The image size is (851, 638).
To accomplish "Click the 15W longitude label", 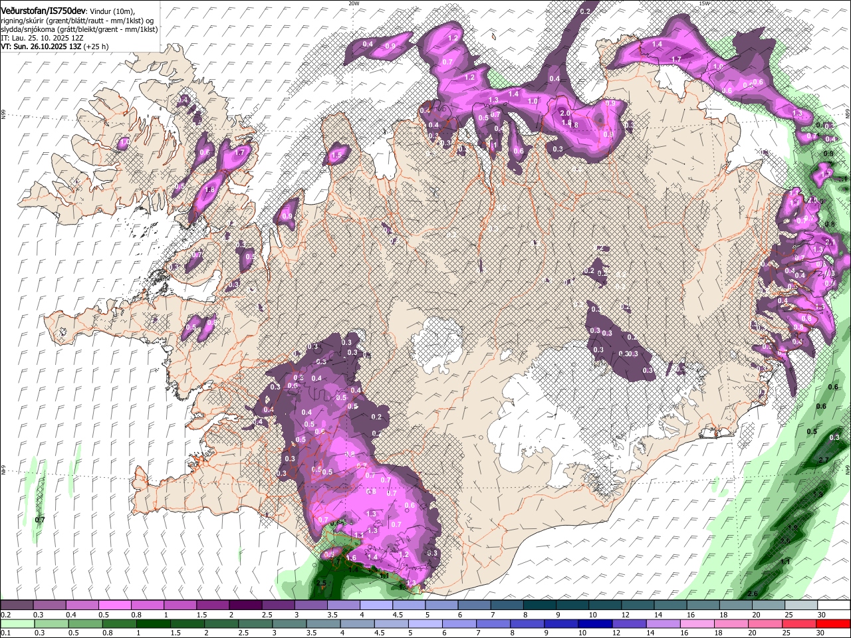I will 704,3.
